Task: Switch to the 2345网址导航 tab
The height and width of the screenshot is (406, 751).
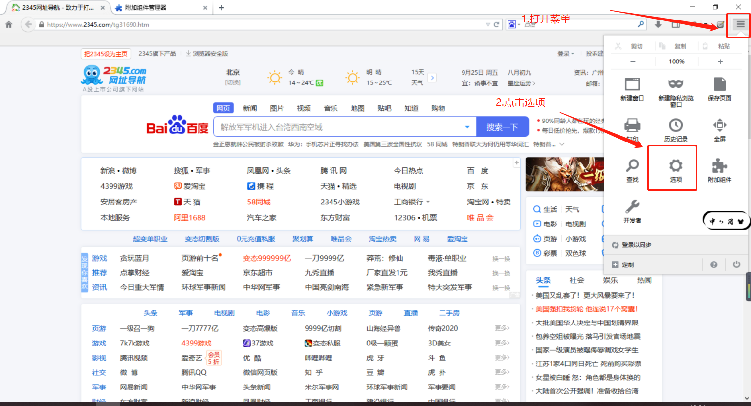Action: click(58, 8)
